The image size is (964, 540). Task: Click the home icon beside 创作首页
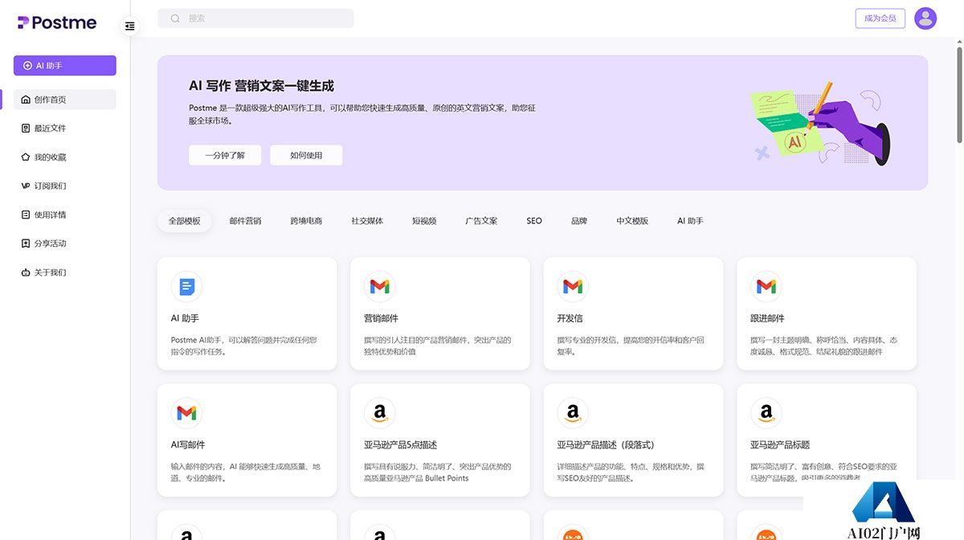tap(26, 100)
